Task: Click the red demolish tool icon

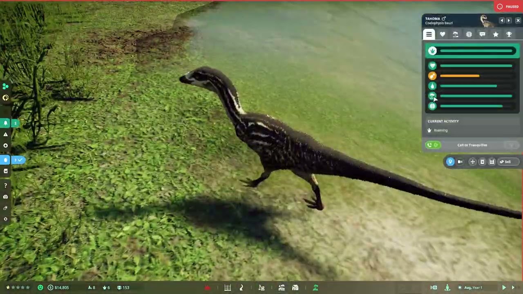Action: point(208,288)
